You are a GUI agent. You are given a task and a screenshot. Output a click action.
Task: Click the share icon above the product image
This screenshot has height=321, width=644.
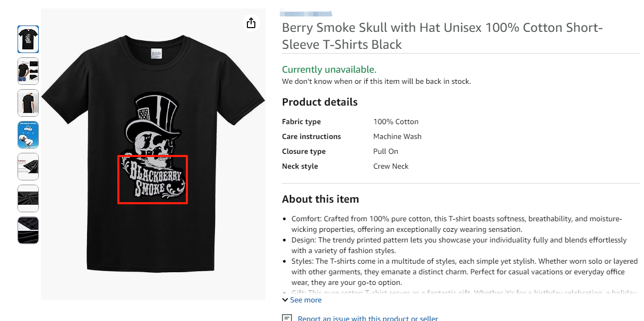click(x=251, y=23)
